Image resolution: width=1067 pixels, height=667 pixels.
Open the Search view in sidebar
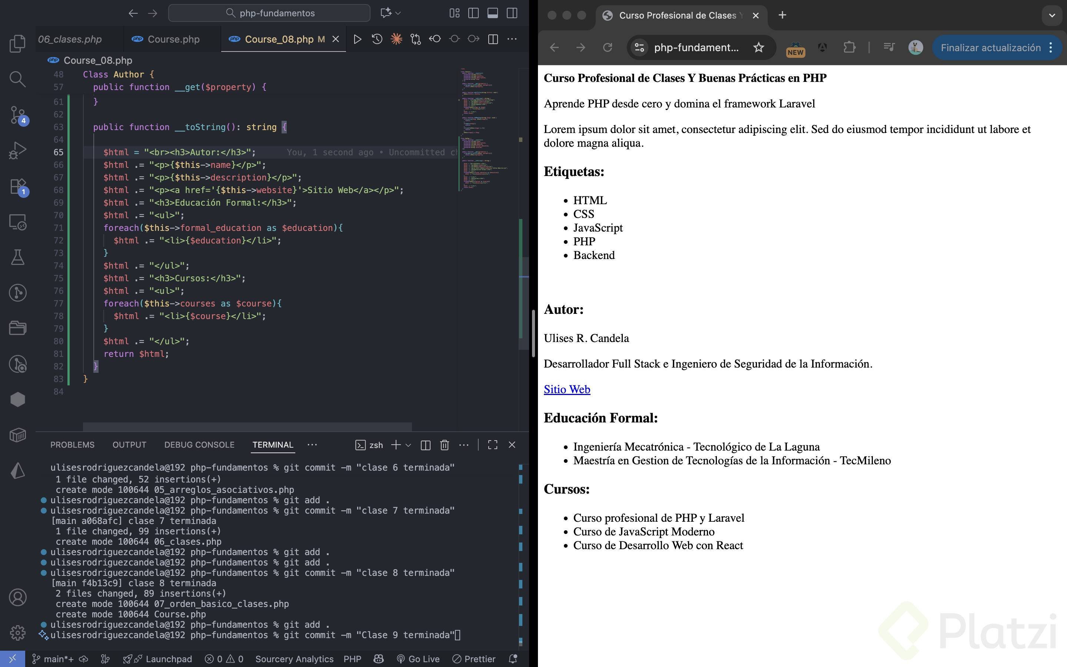tap(17, 79)
